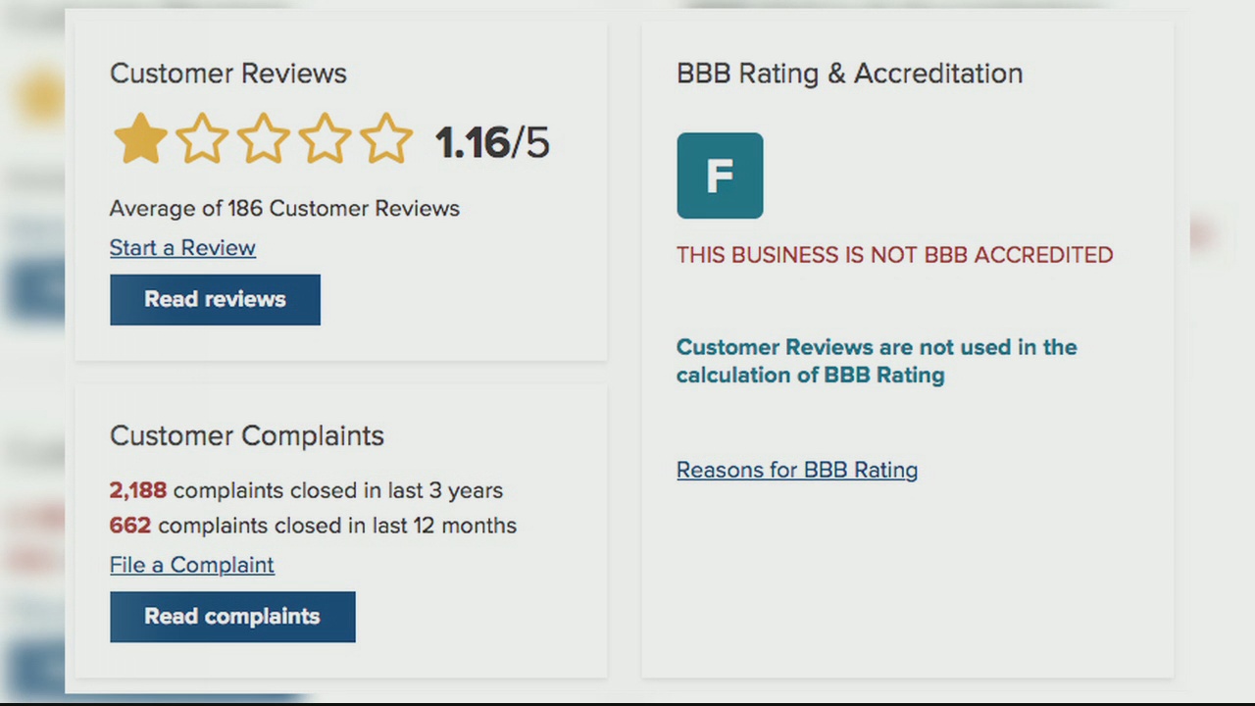Click the BBB Rating & Accreditation heading
Image resolution: width=1255 pixels, height=706 pixels.
tap(849, 74)
